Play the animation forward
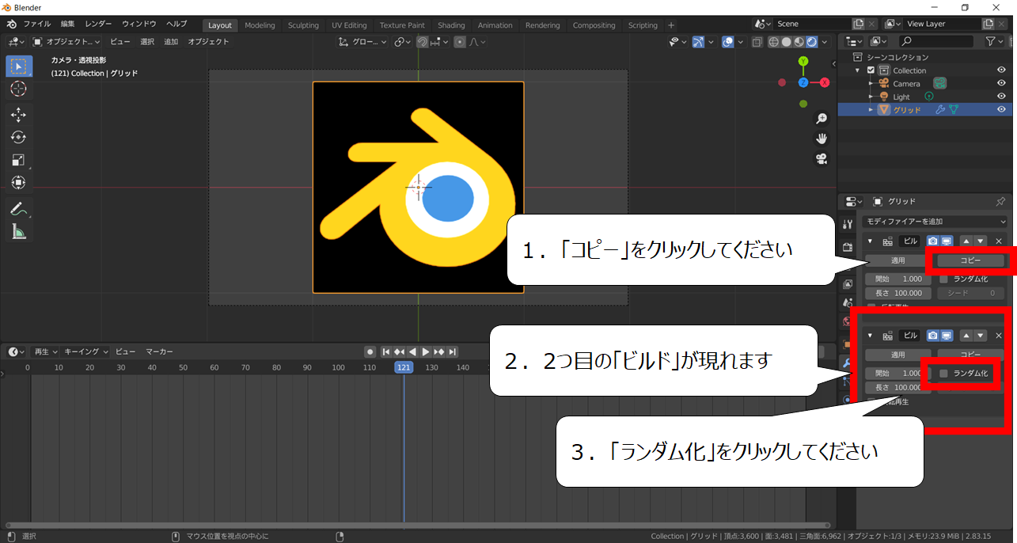The image size is (1017, 543). pos(426,351)
